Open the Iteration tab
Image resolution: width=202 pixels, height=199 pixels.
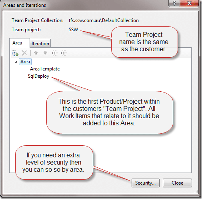40,44
